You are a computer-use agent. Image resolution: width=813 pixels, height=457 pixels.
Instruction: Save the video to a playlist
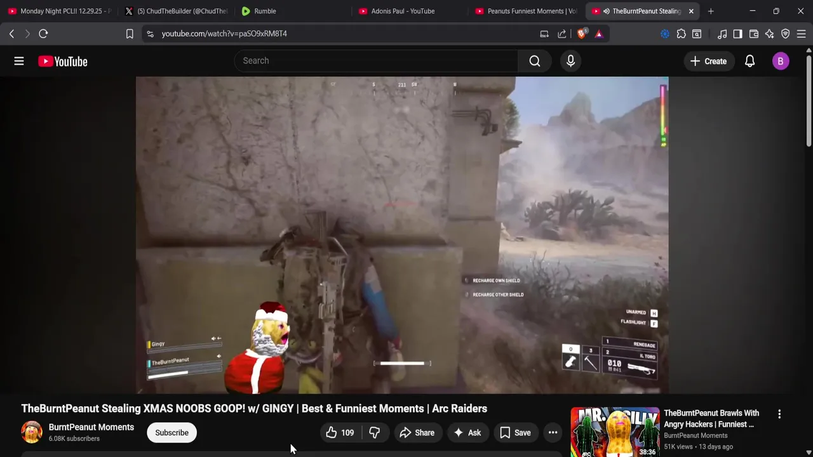point(515,433)
